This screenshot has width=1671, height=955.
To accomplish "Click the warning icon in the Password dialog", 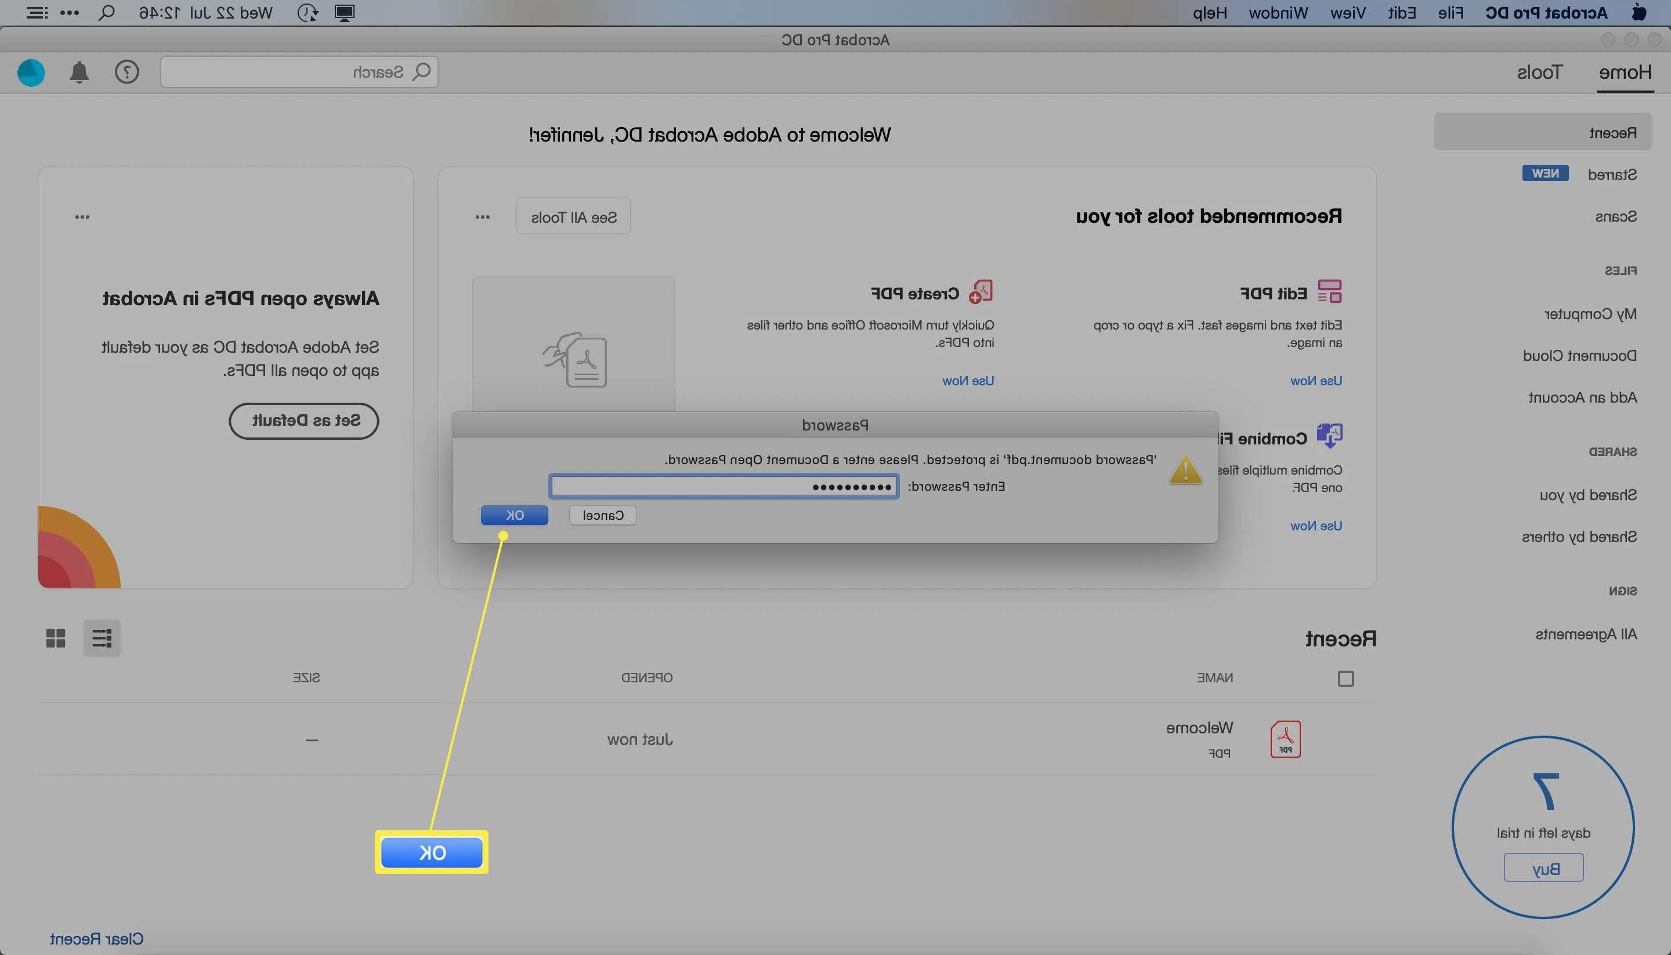I will [x=1185, y=471].
